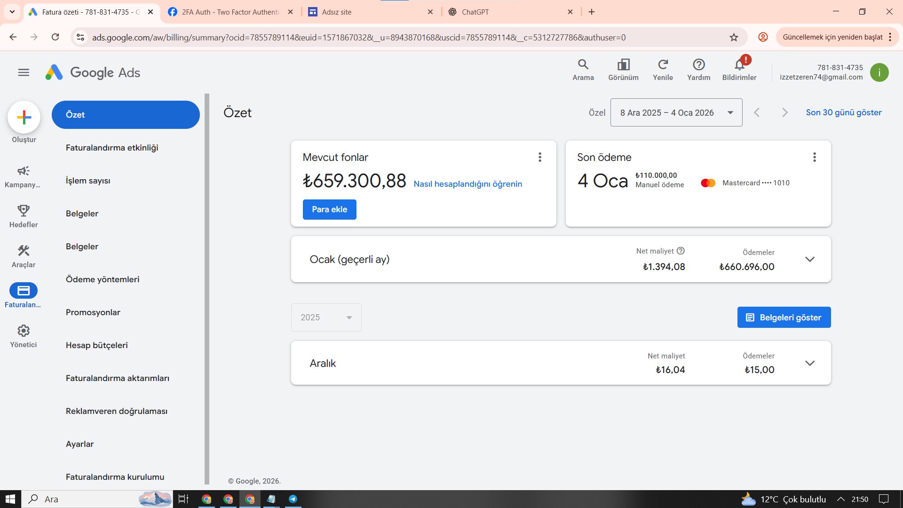Open Ayarlar menu item

pyautogui.click(x=80, y=444)
